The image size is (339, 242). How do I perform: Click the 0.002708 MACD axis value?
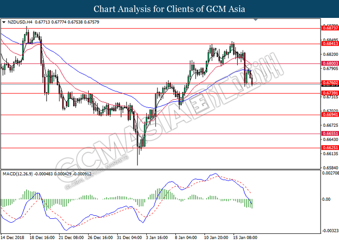(330, 173)
